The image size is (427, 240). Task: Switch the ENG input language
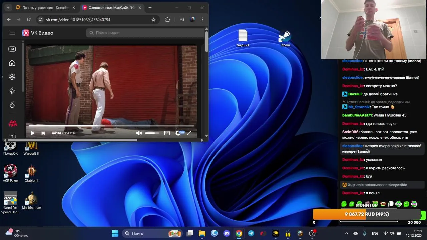375,233
